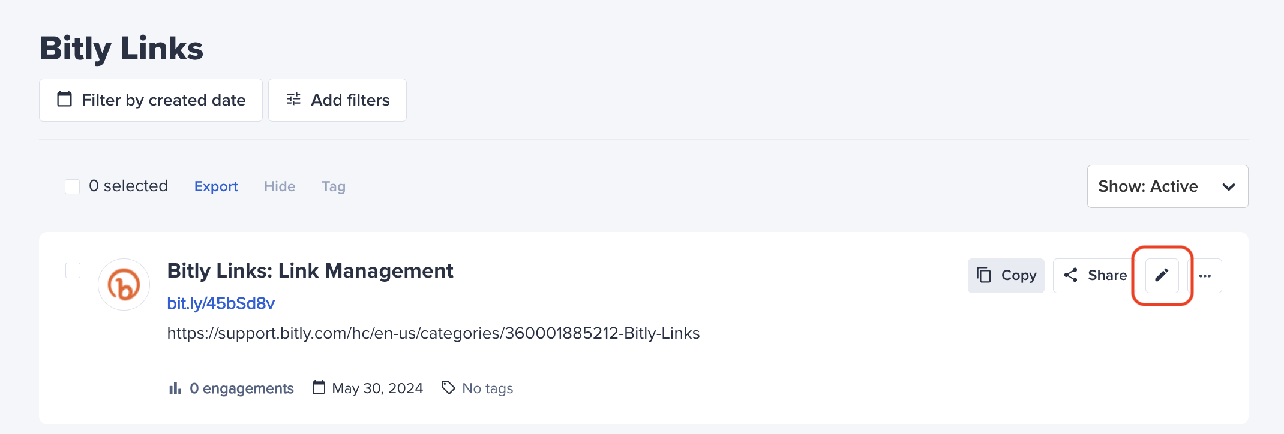This screenshot has width=1284, height=434.
Task: Select the Hide action in the toolbar
Action: (x=280, y=186)
